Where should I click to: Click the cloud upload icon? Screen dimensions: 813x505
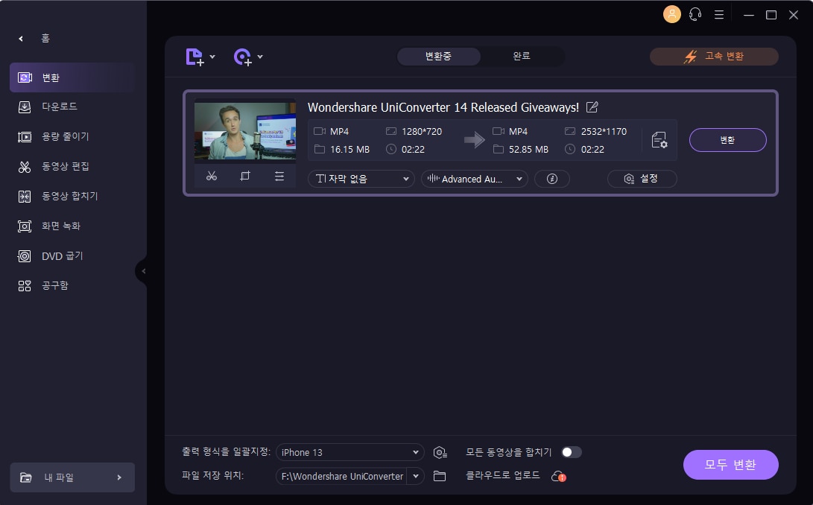(x=558, y=476)
